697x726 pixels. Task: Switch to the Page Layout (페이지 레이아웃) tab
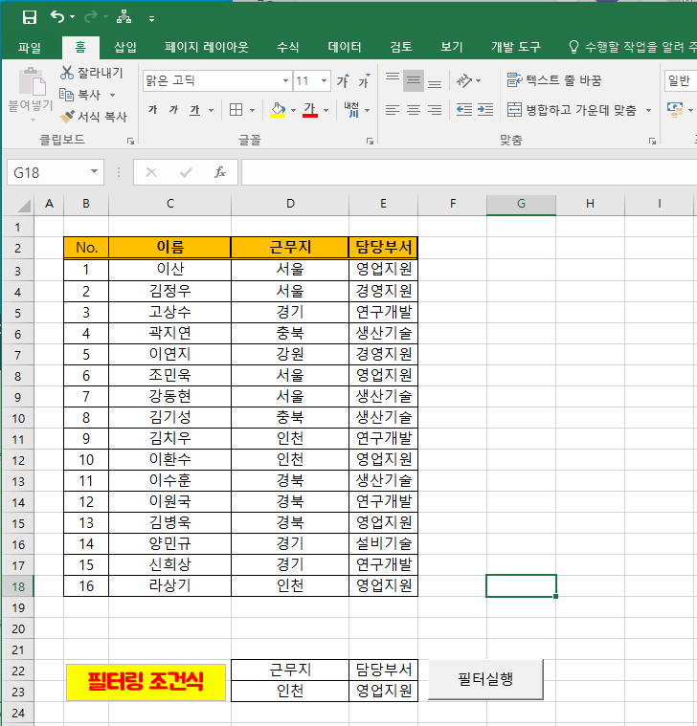click(x=206, y=47)
